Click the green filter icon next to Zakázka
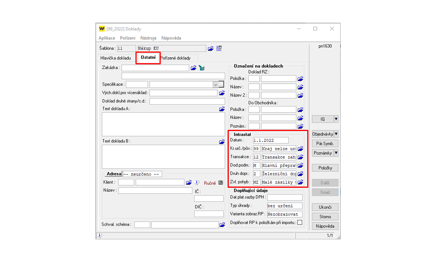436x262 pixels. 202,68
